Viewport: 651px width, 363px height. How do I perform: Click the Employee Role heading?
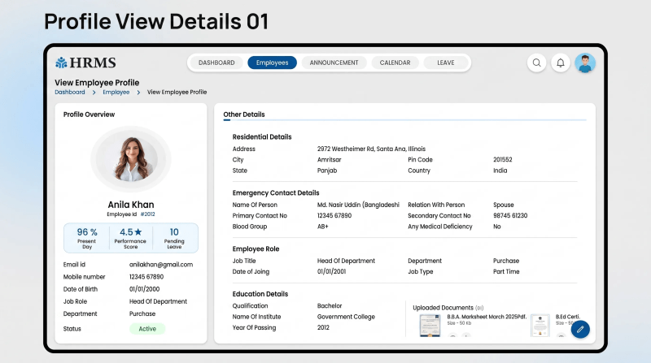256,248
